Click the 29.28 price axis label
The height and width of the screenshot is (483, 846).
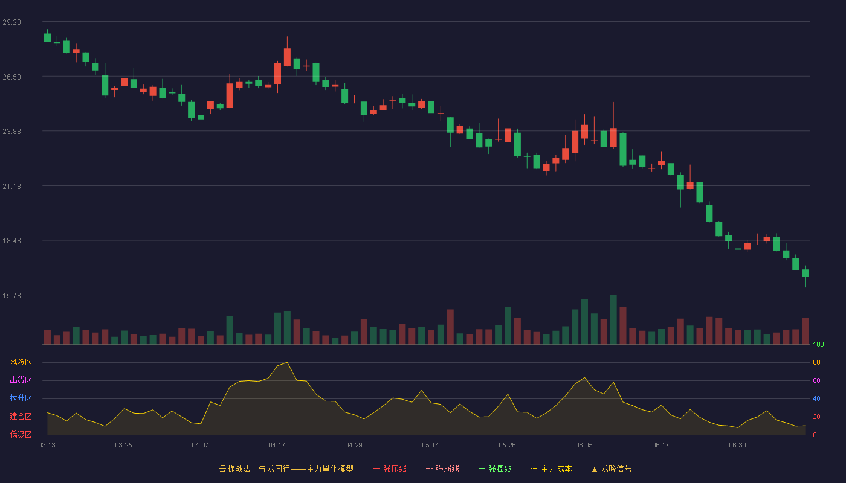(11, 22)
